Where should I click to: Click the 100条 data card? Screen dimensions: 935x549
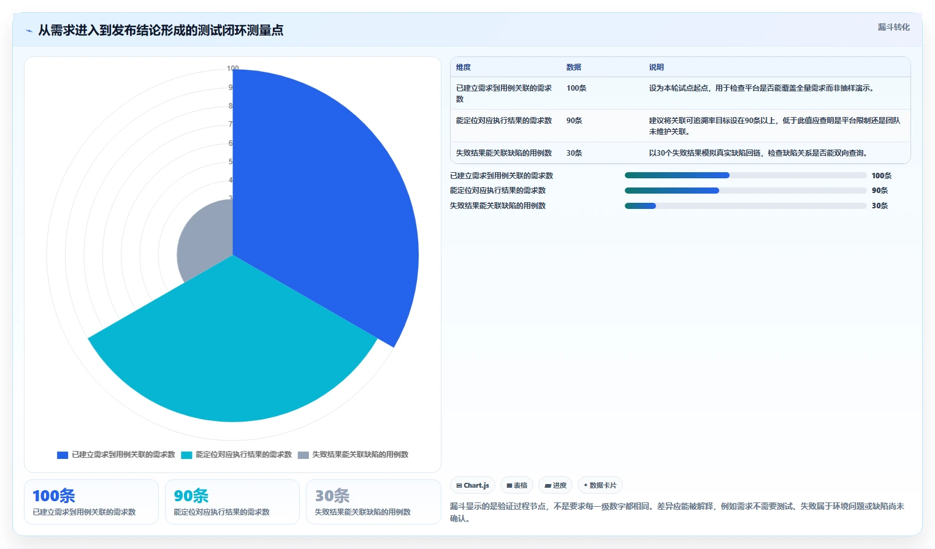(x=91, y=502)
